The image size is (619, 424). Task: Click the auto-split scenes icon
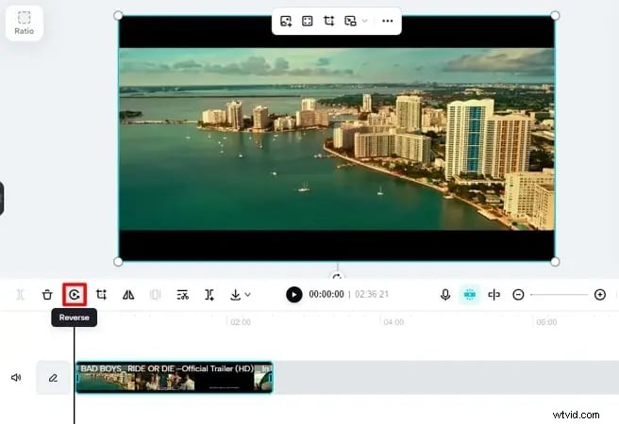click(x=209, y=294)
